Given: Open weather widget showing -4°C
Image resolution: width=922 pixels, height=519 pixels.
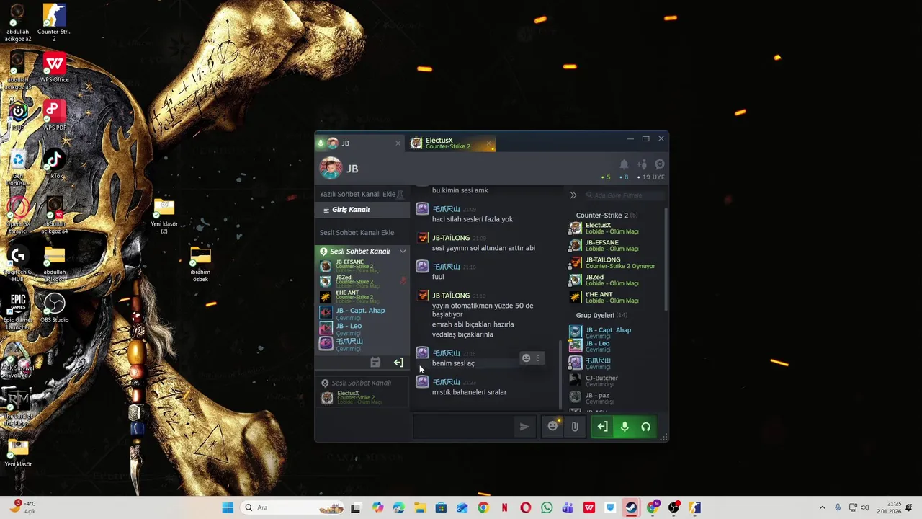Looking at the screenshot, I should point(23,507).
